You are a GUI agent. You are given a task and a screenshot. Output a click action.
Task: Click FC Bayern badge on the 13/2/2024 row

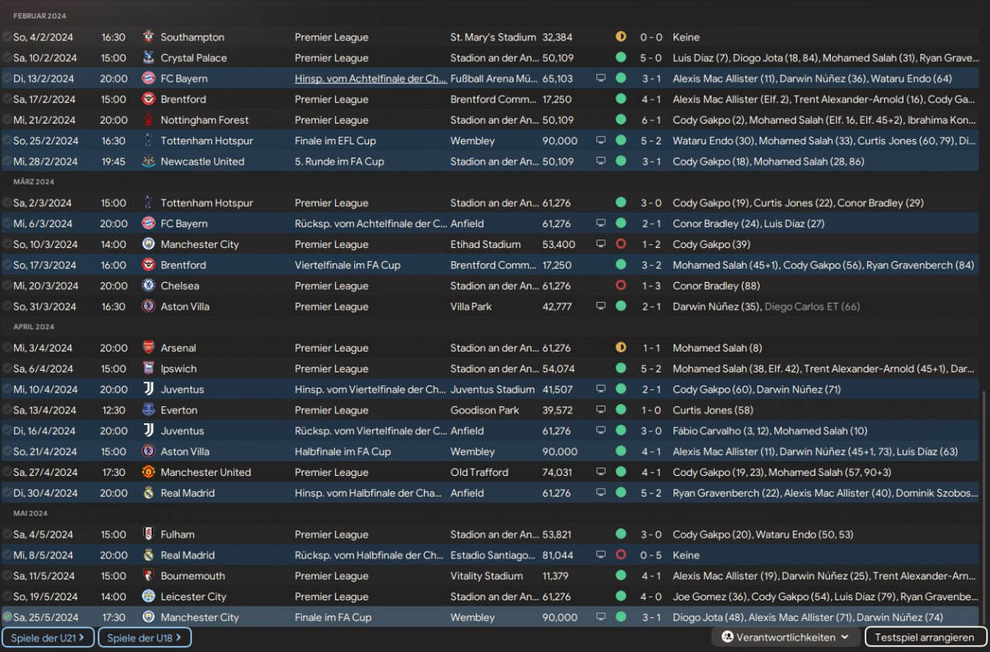point(148,79)
